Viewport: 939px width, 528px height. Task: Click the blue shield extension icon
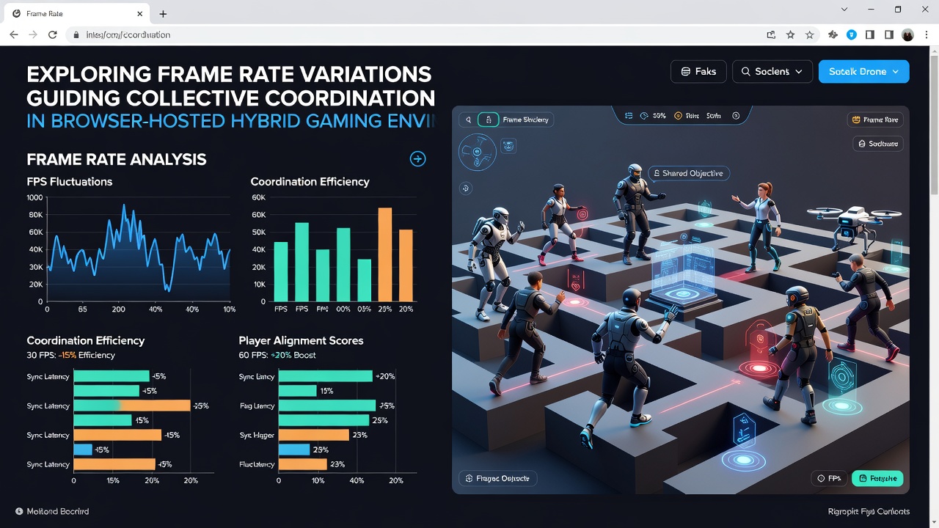tap(851, 34)
